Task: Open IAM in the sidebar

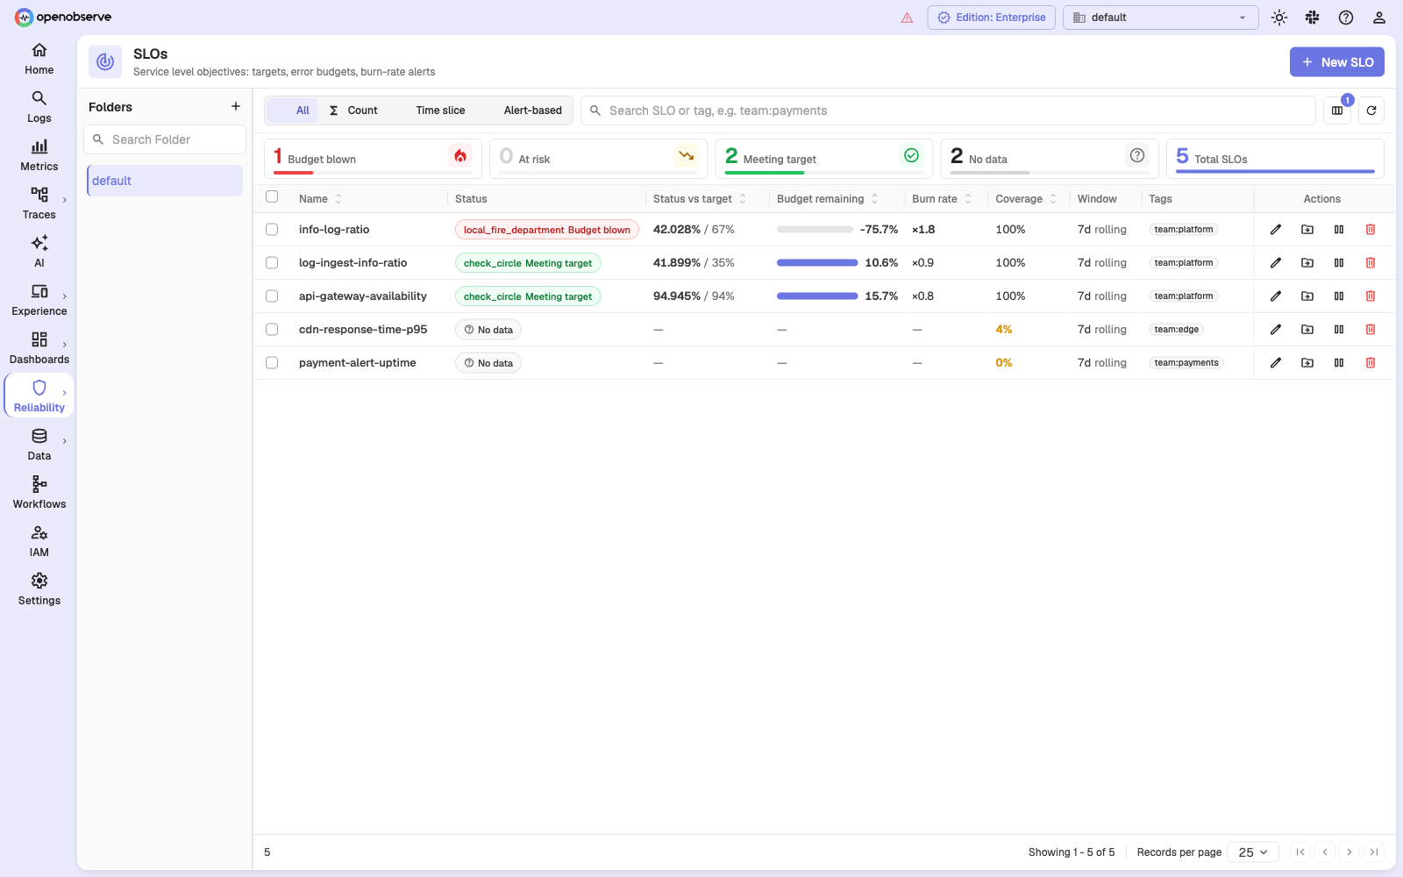Action: (39, 541)
